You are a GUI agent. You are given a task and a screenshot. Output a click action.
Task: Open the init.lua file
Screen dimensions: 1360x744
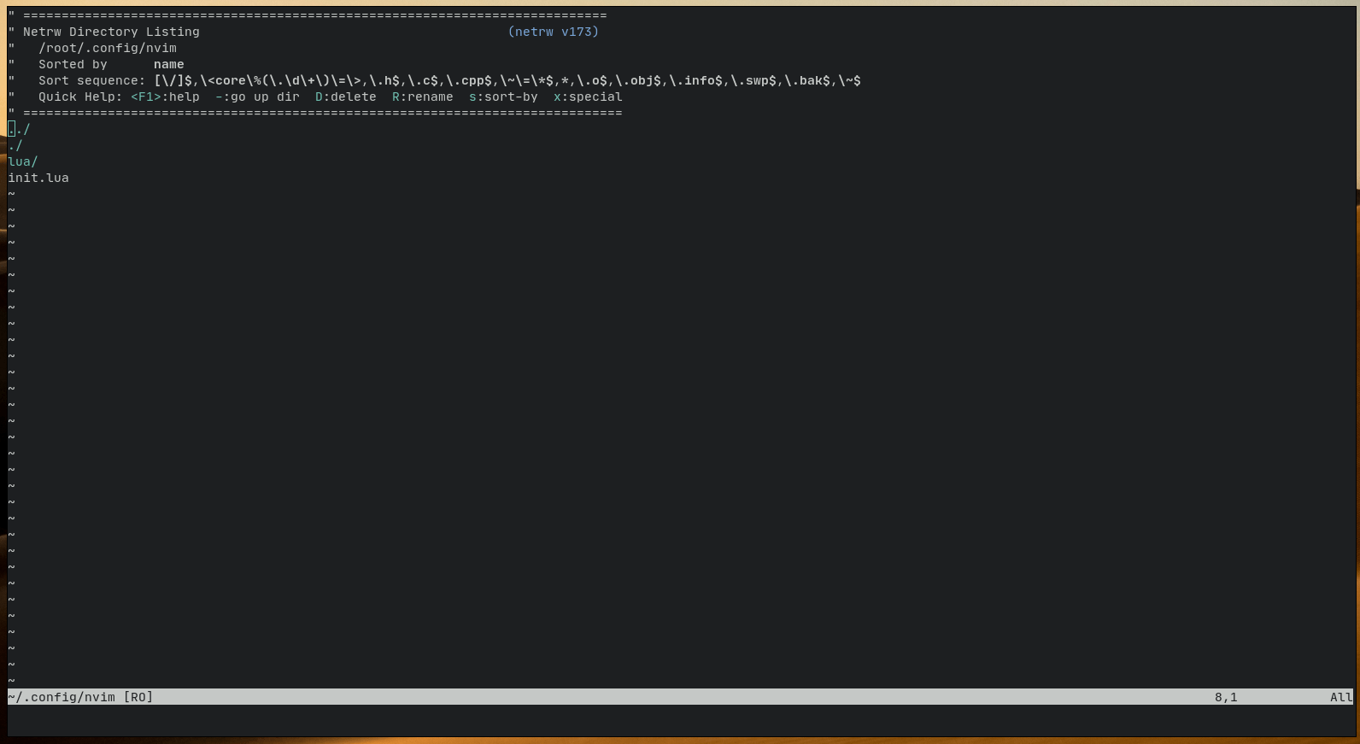pyautogui.click(x=38, y=178)
